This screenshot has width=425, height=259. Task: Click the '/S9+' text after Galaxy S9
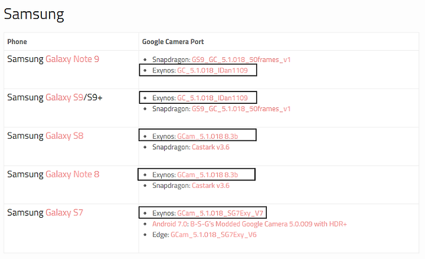click(x=93, y=97)
